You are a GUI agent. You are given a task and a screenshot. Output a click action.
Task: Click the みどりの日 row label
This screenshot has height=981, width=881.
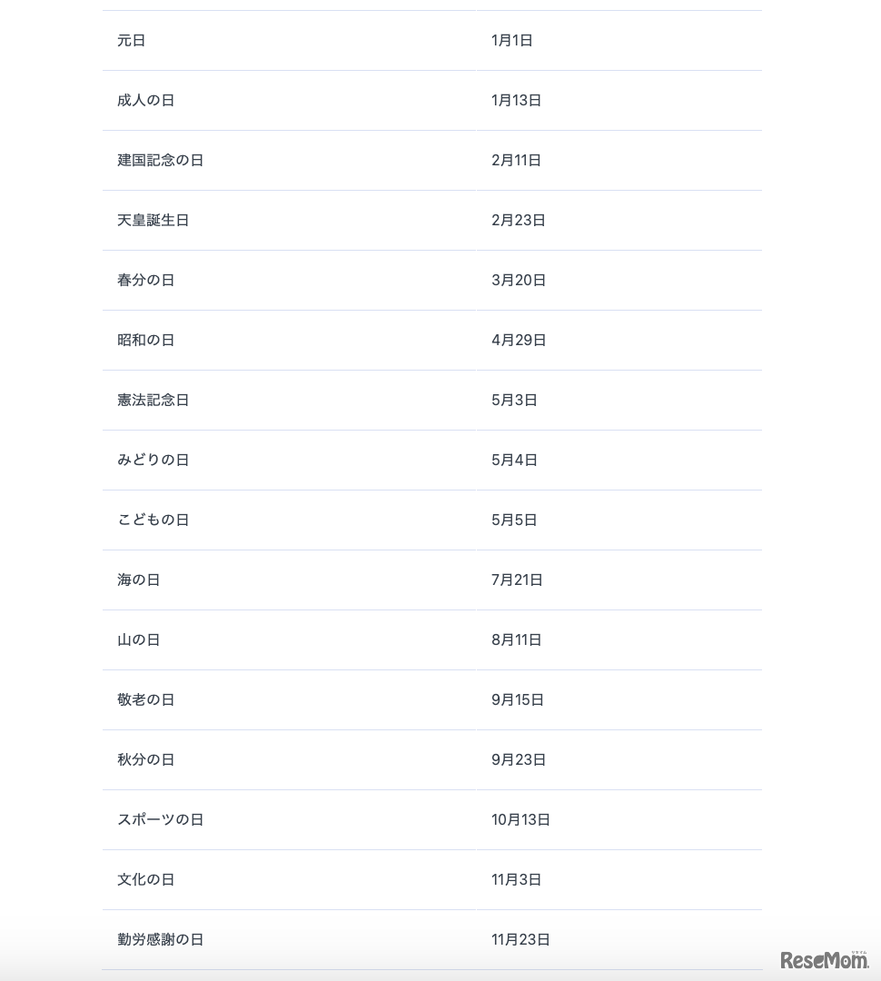coord(153,461)
